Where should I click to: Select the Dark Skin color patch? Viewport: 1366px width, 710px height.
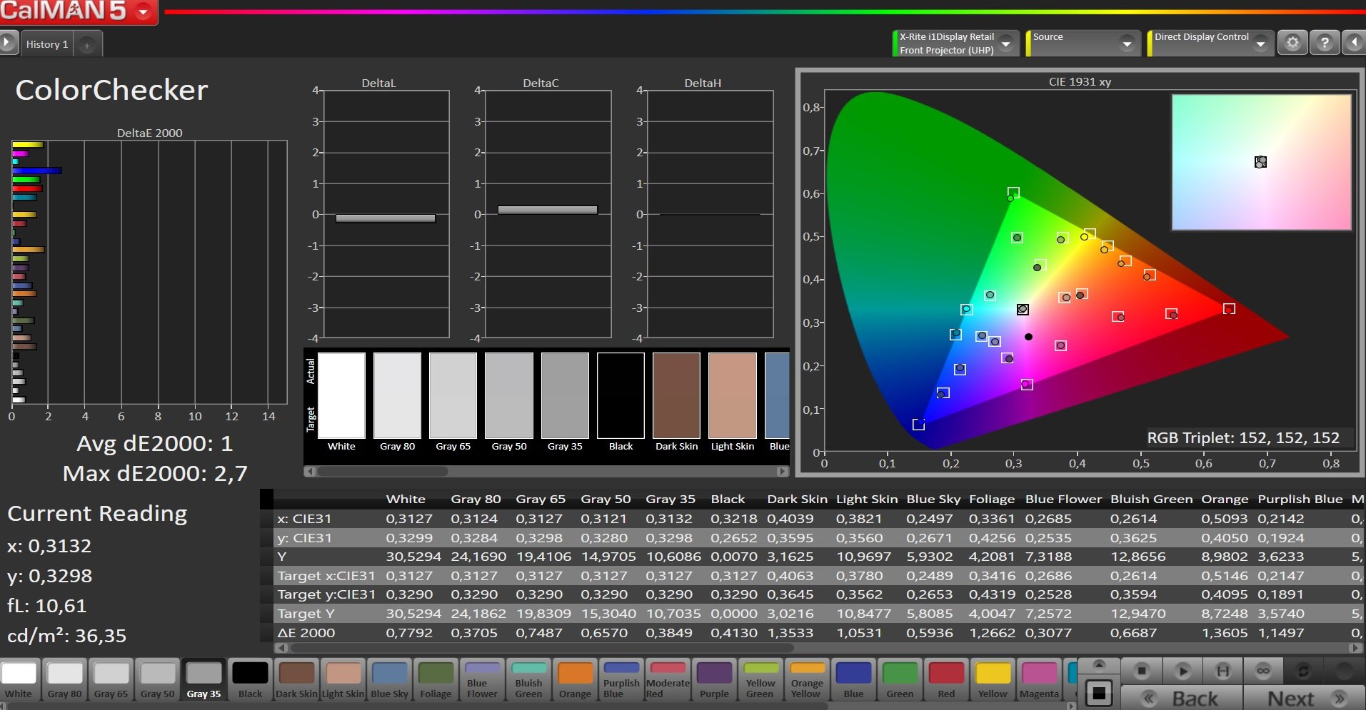pos(296,679)
